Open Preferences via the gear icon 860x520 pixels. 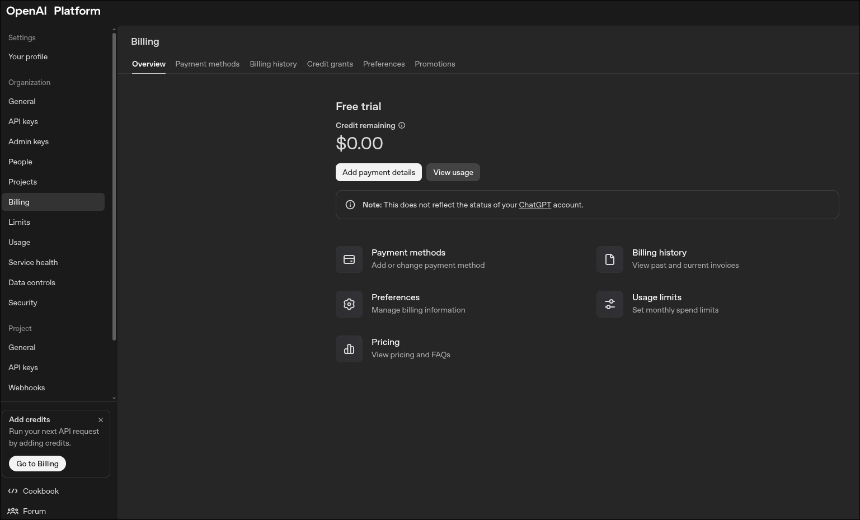click(349, 304)
